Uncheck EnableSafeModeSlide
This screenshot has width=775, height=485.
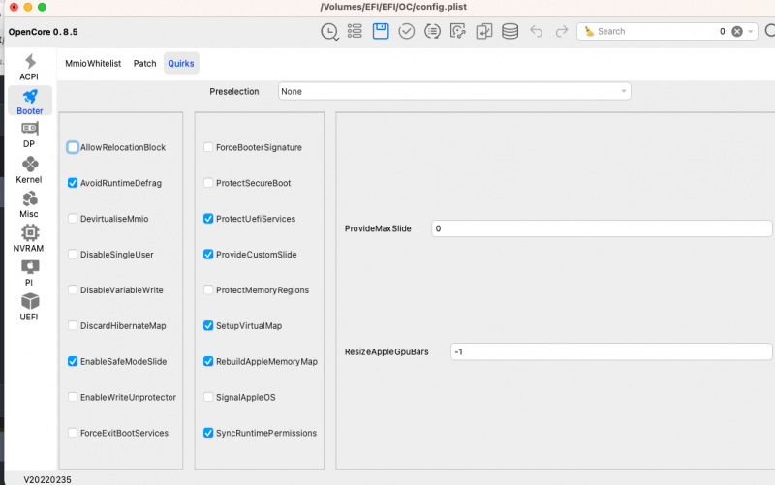(73, 361)
